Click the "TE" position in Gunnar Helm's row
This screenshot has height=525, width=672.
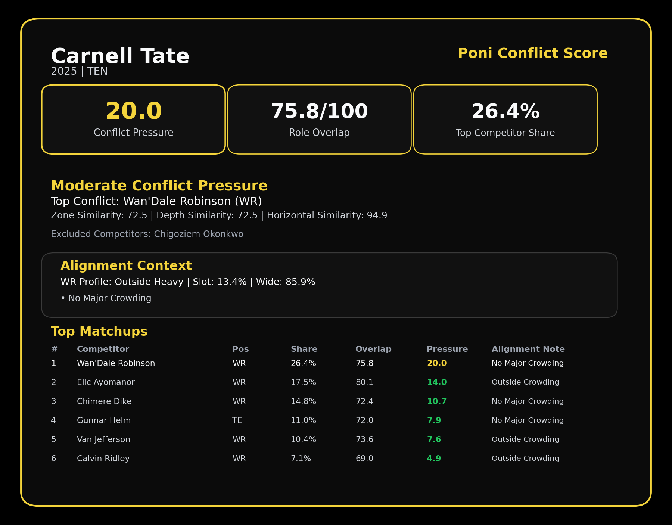pyautogui.click(x=237, y=420)
